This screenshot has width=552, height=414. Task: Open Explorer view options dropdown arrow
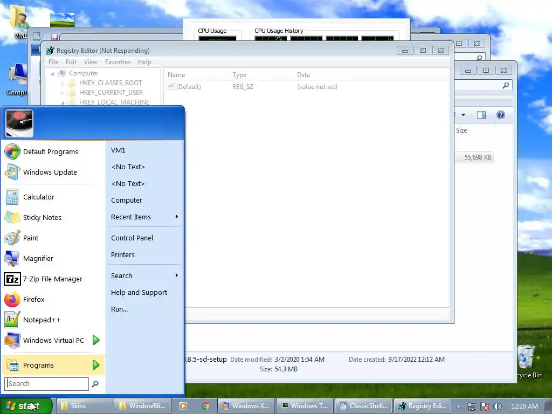(x=463, y=115)
